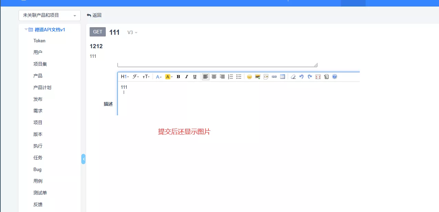Center-align text

214,77
